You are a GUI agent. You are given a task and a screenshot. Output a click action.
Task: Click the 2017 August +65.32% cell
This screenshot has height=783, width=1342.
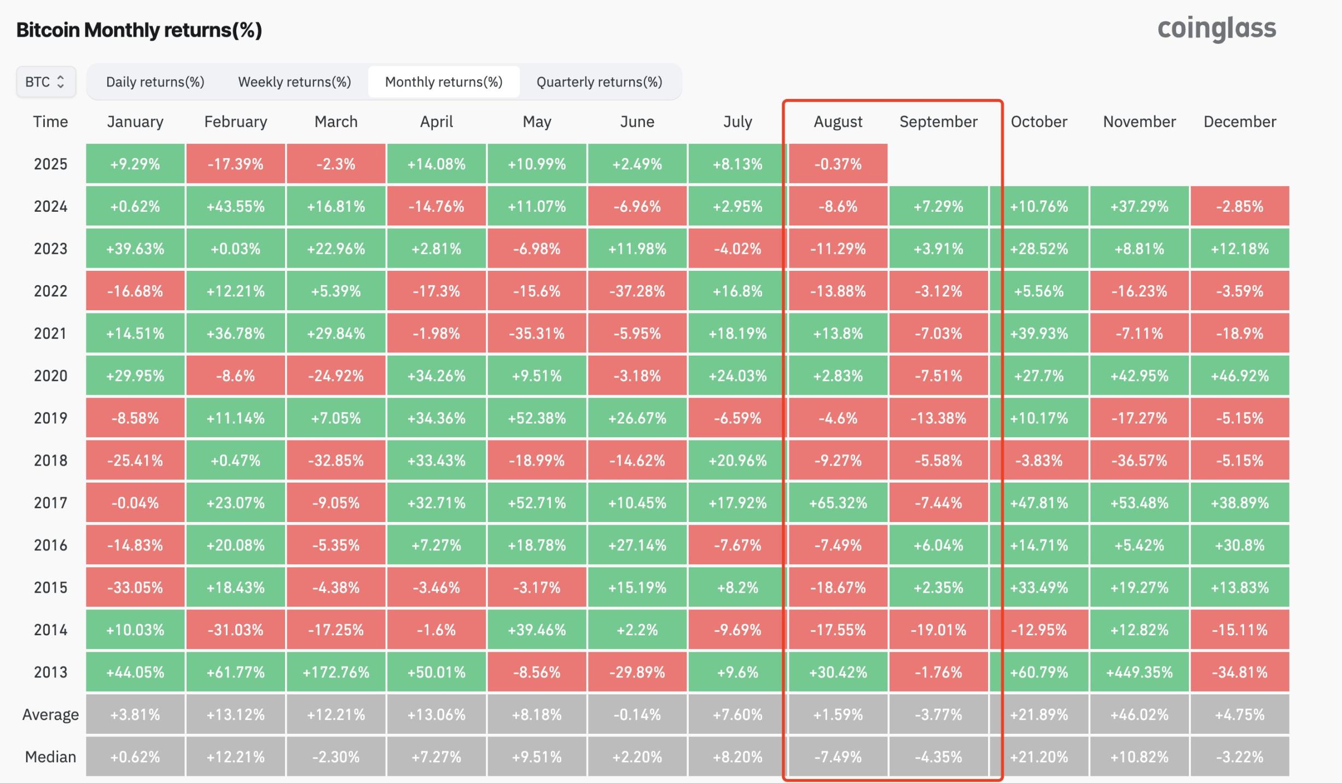point(838,502)
